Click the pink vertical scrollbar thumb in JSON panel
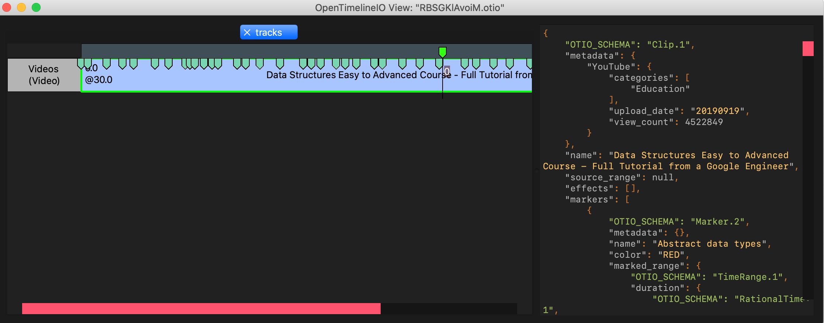This screenshot has width=824, height=323. pyautogui.click(x=808, y=49)
